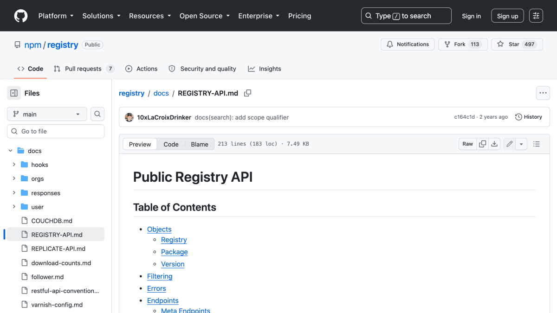This screenshot has width=557, height=313.
Task: Open the Code tab
Action: tap(30, 69)
